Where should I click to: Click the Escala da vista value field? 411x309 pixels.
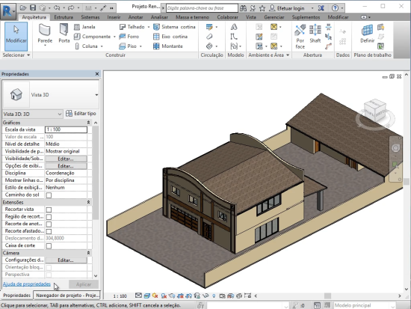click(x=66, y=129)
